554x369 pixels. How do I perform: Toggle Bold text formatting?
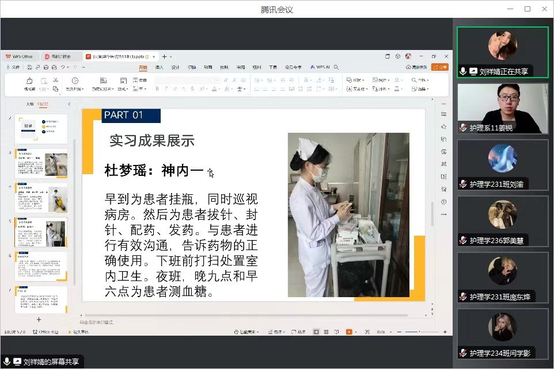pyautogui.click(x=157, y=89)
